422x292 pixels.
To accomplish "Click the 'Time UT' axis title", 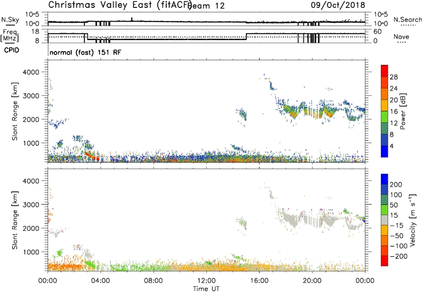I will 206,289.
